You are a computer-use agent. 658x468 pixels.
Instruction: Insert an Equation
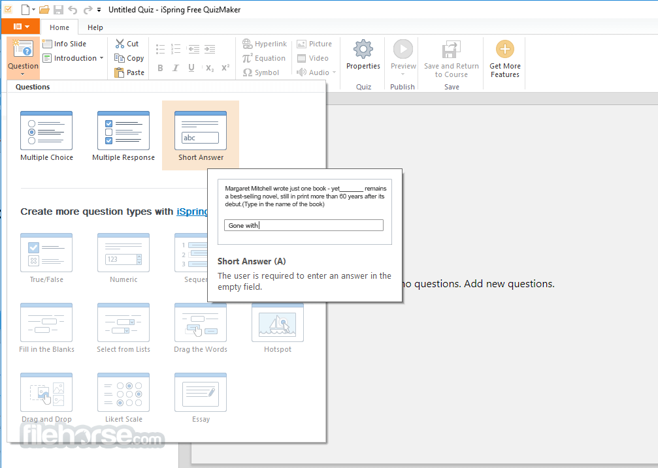pyautogui.click(x=264, y=58)
